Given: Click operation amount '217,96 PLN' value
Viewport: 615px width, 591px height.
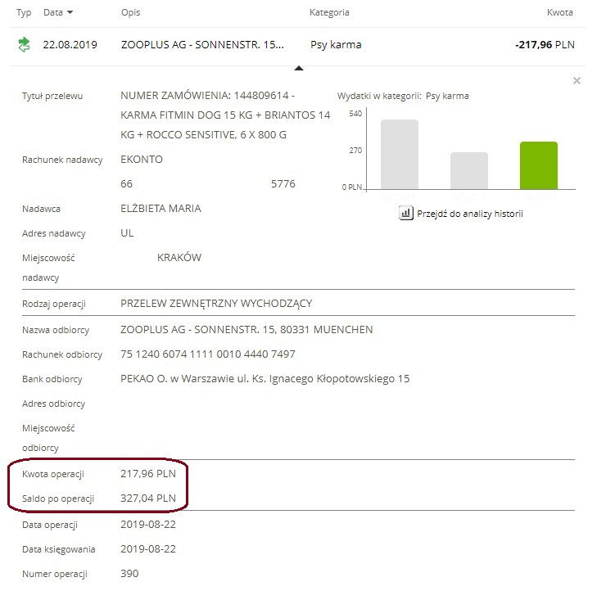Looking at the screenshot, I should click(x=148, y=474).
